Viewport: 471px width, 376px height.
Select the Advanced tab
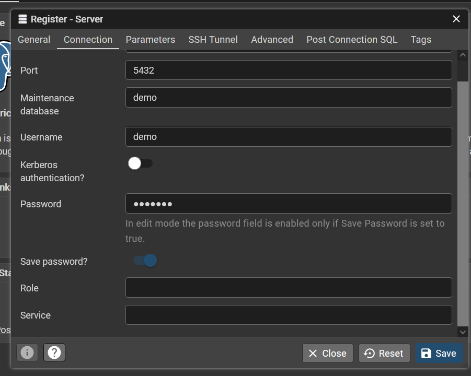pos(272,40)
